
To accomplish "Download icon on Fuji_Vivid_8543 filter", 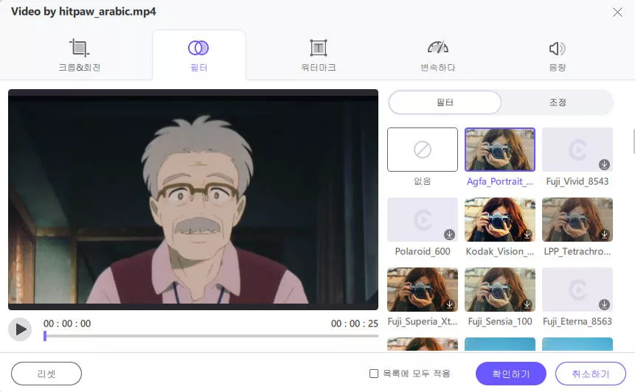I will (x=604, y=164).
